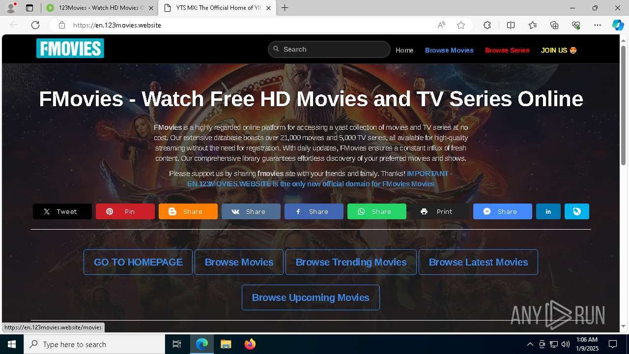Open the Browse Movies nav link
Screen dimensions: 629x354
coord(449,50)
